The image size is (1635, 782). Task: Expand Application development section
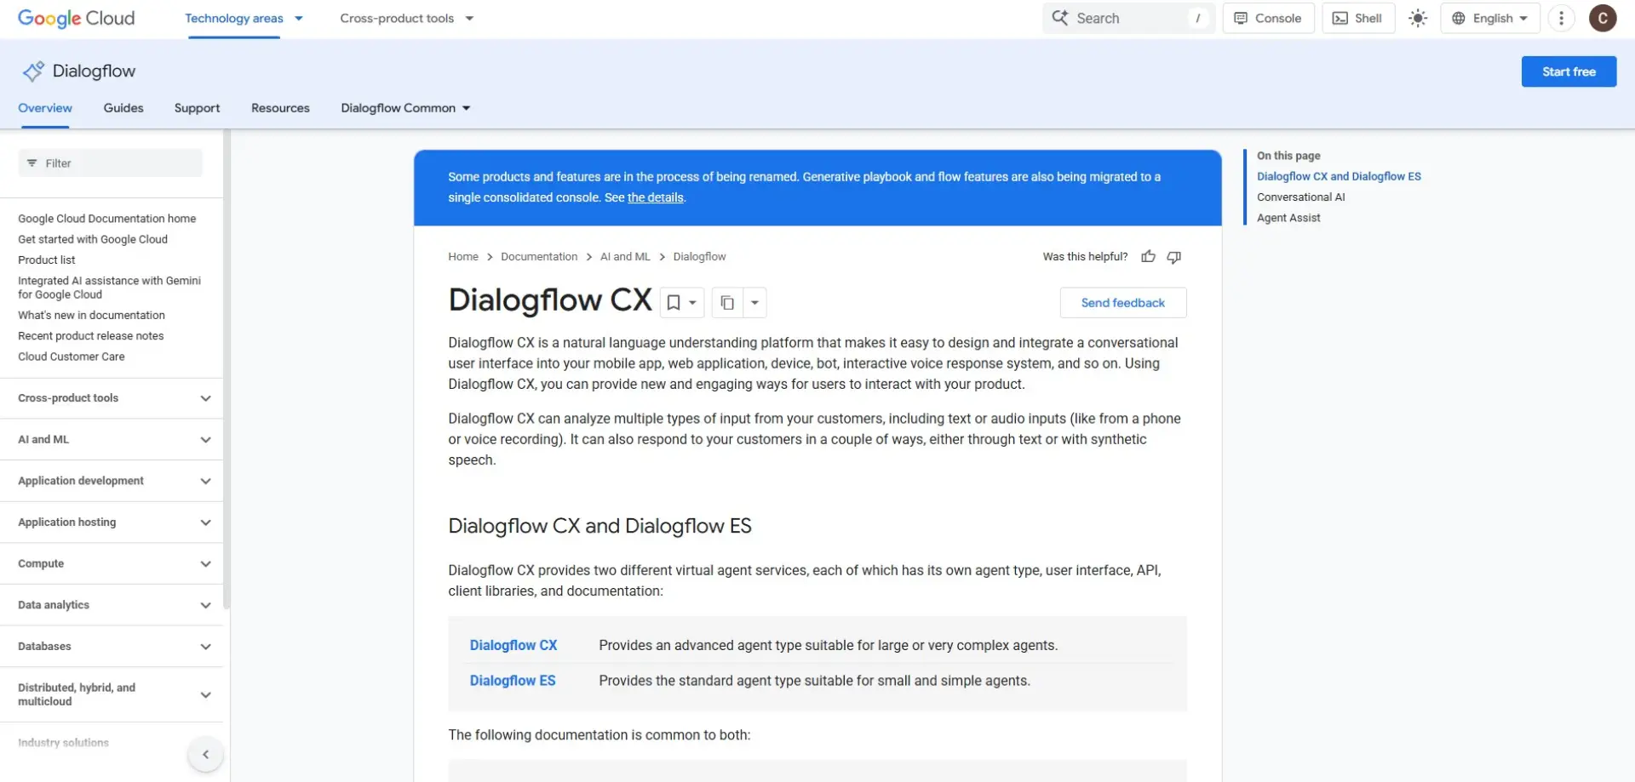coord(112,481)
